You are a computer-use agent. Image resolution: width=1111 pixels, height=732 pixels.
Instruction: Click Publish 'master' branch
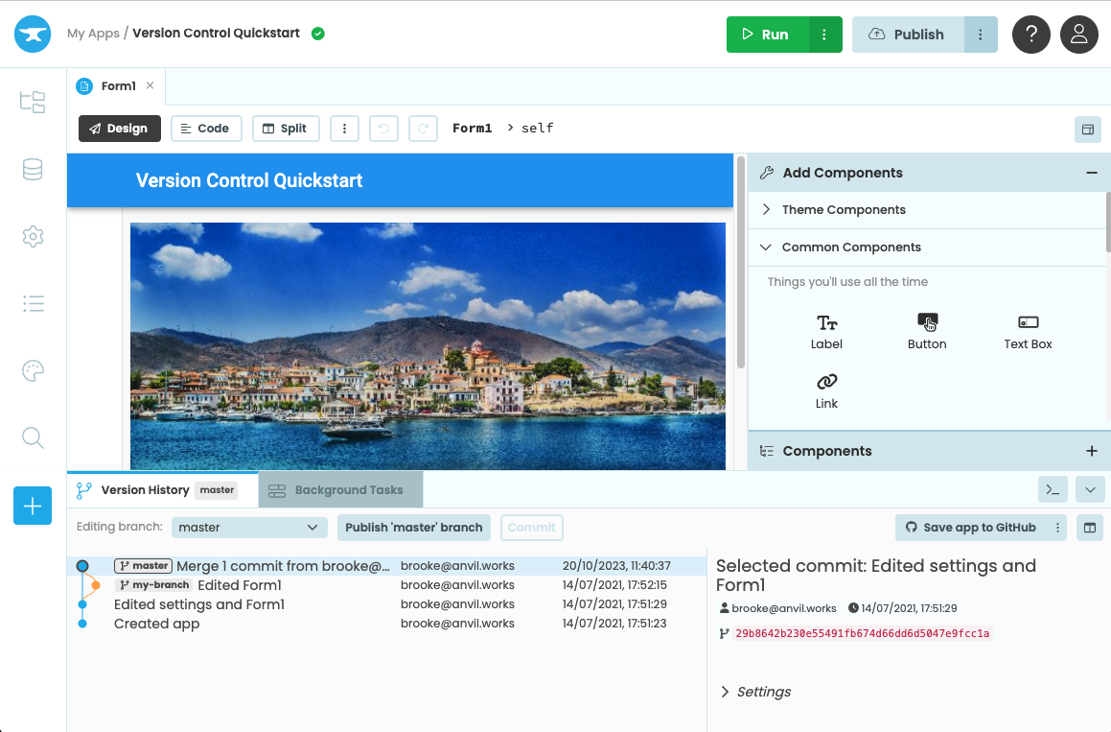413,527
